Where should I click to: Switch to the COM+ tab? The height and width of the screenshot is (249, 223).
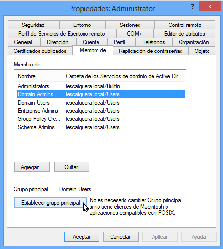[135, 34]
